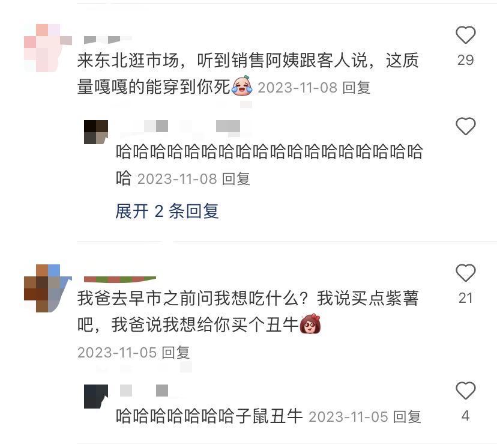The width and height of the screenshot is (497, 444).
Task: Reply to the 东北逛市场 comment
Action: [x=357, y=88]
